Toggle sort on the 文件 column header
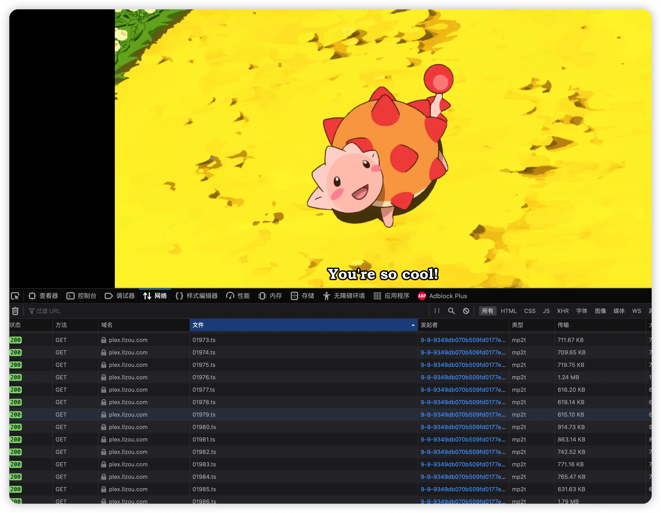 coord(304,325)
